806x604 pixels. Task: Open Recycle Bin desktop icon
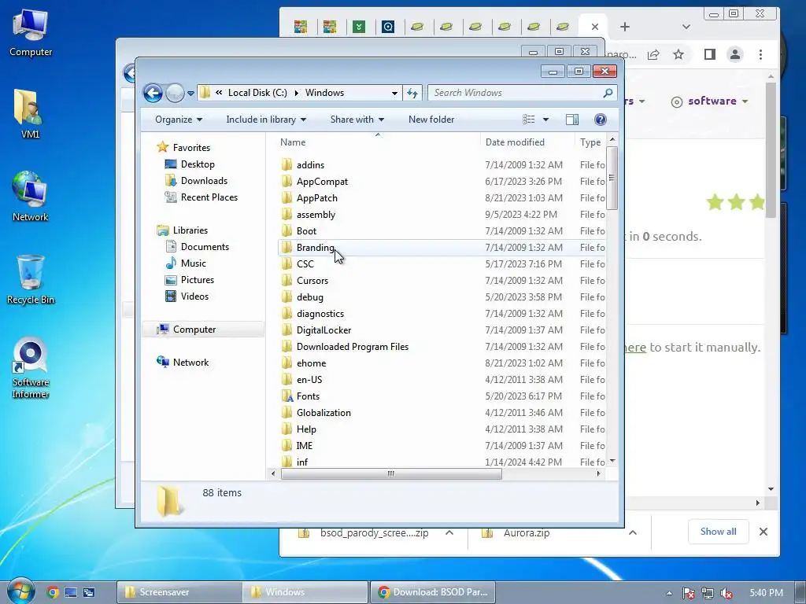point(31,280)
